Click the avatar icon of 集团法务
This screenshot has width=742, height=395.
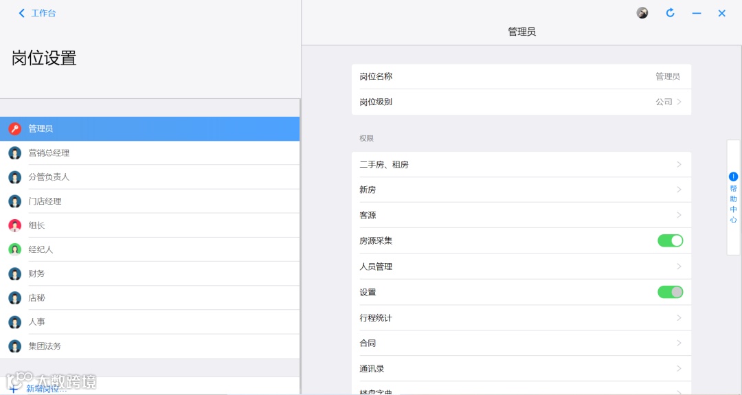15,346
